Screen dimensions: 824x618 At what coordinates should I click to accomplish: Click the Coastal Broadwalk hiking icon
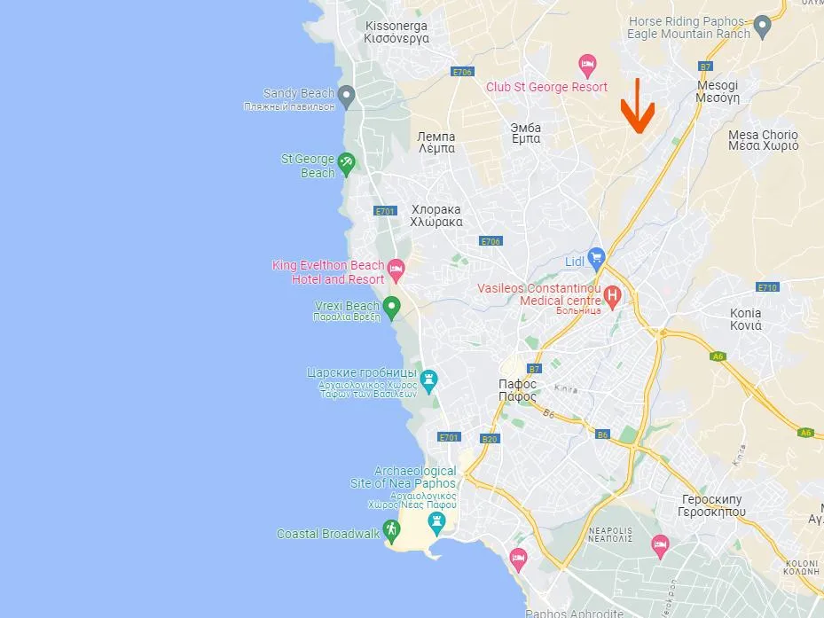tap(391, 531)
